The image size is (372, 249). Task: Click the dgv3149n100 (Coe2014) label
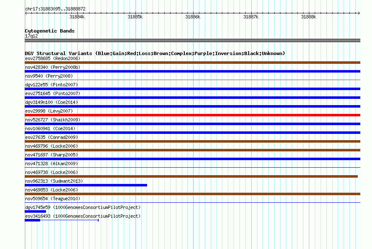(x=51, y=102)
